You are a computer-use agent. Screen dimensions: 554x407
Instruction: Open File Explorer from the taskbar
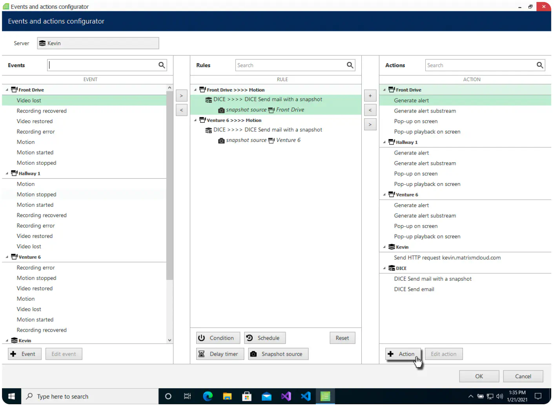(227, 396)
